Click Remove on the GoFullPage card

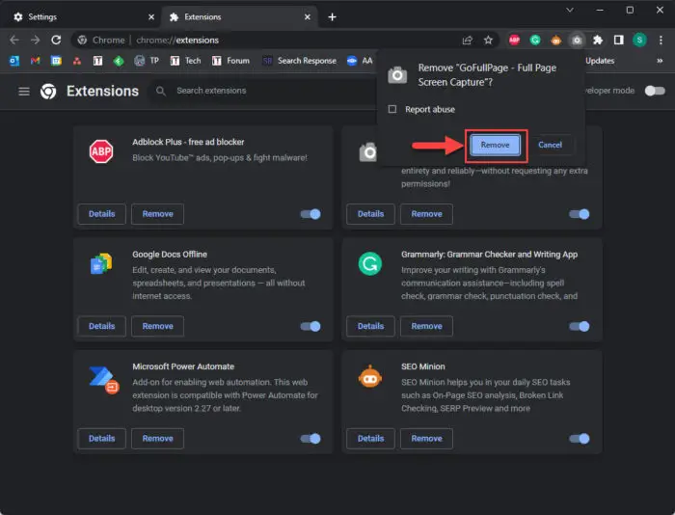(x=426, y=214)
